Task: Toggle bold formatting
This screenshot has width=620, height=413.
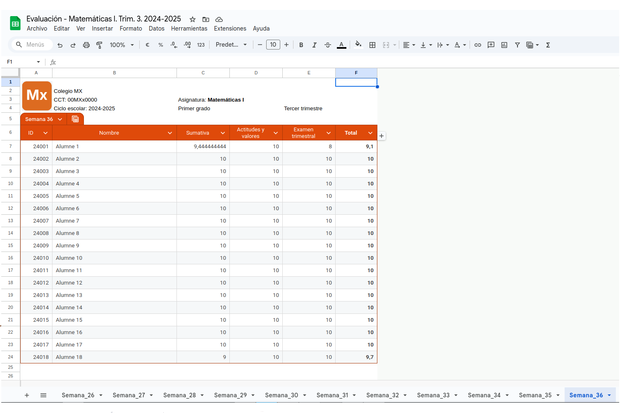Action: pos(301,45)
